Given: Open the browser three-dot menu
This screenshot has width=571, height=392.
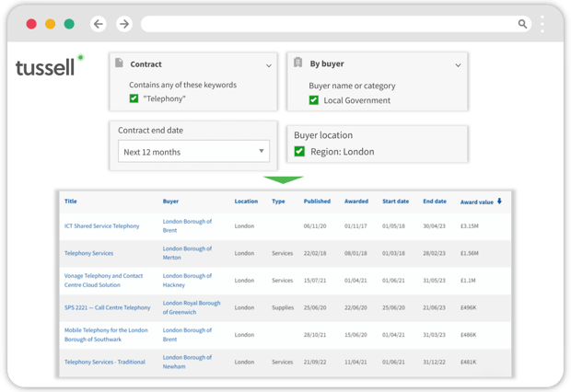Looking at the screenshot, I should point(542,24).
